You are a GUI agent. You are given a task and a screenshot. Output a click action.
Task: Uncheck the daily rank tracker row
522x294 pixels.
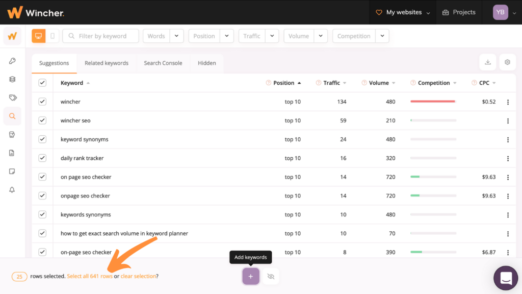42,158
